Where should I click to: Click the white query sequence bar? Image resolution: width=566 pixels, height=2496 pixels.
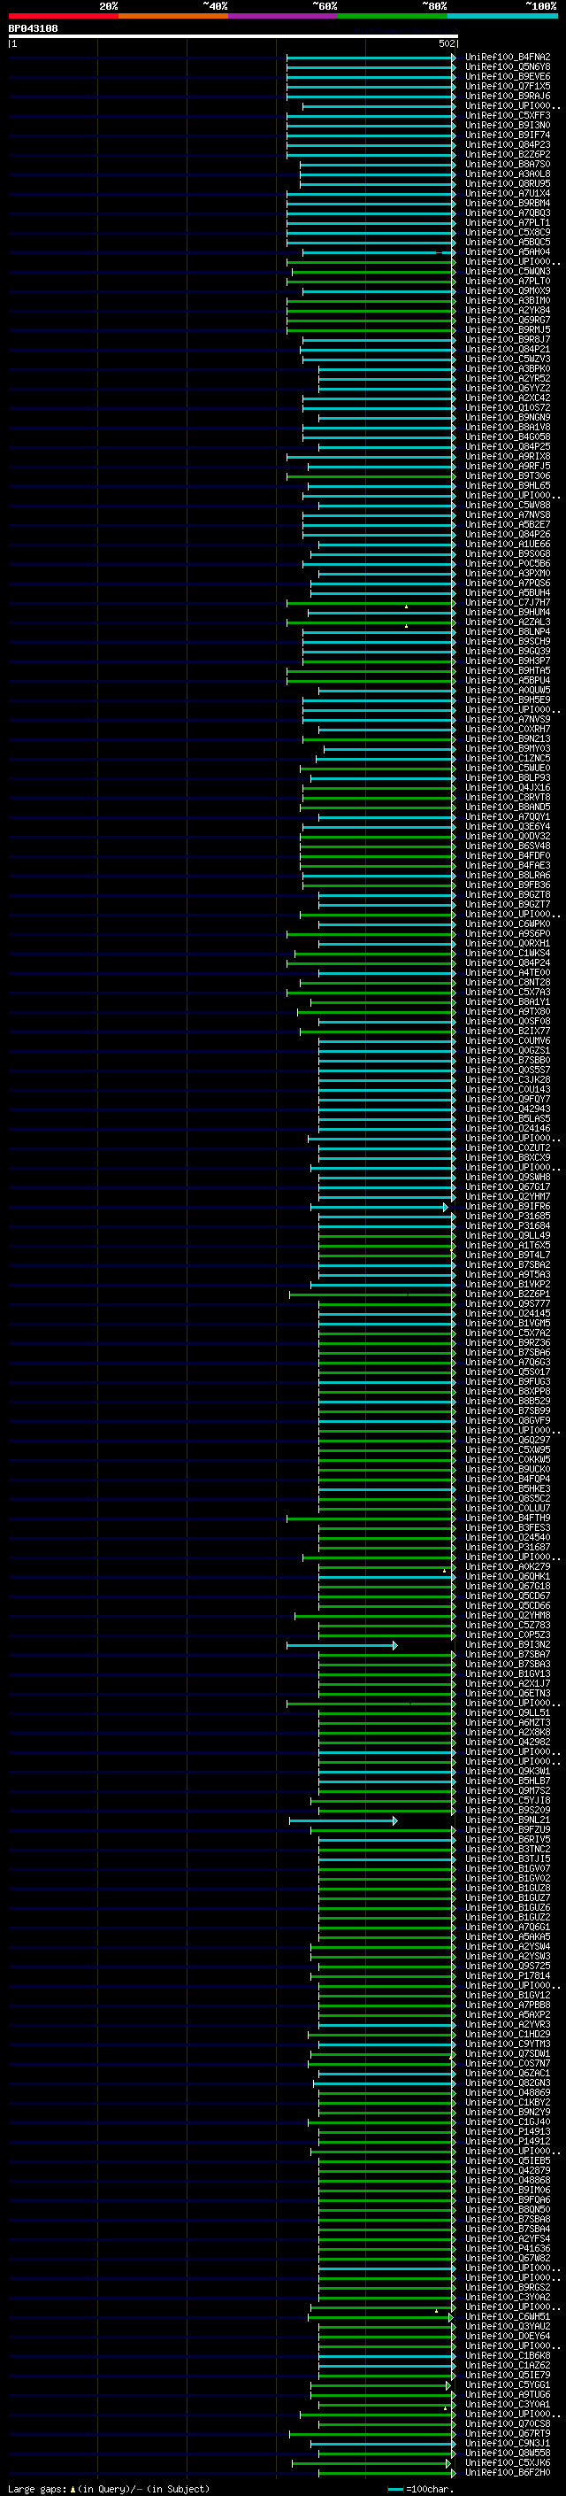point(233,35)
